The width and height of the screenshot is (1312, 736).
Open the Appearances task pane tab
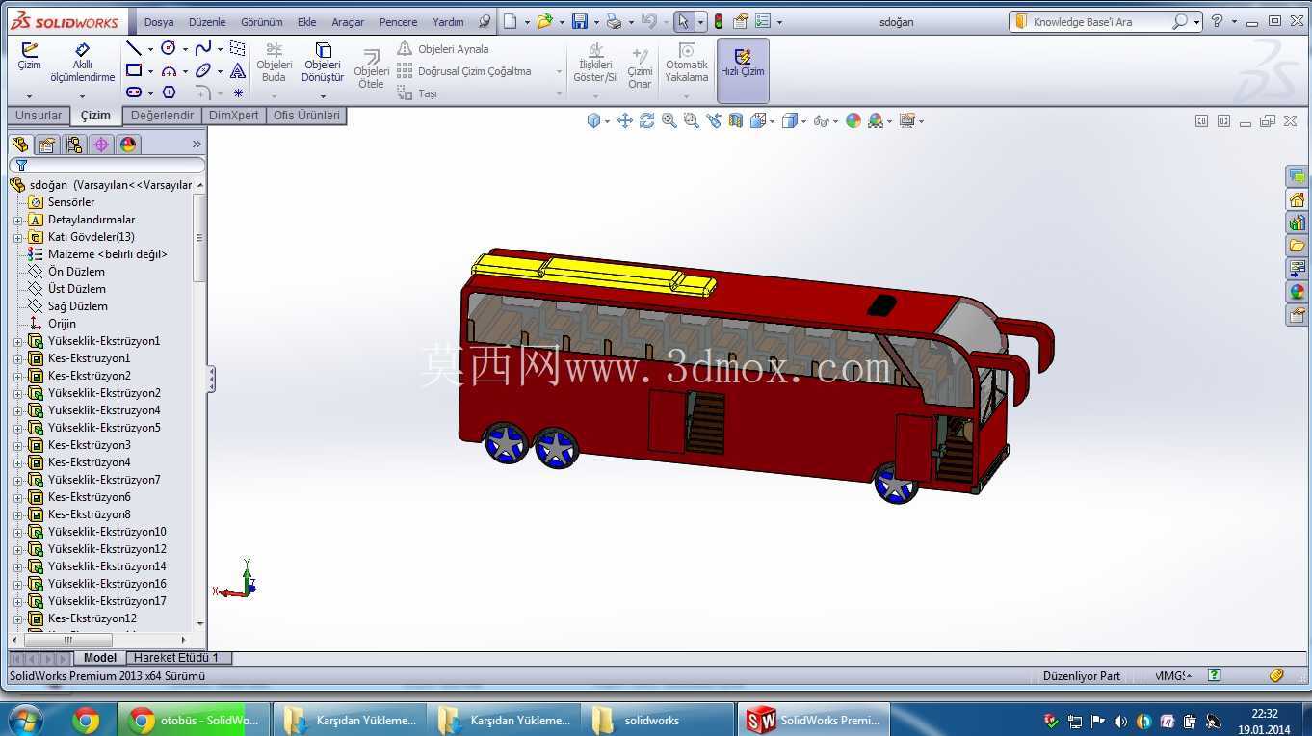pyautogui.click(x=1297, y=292)
